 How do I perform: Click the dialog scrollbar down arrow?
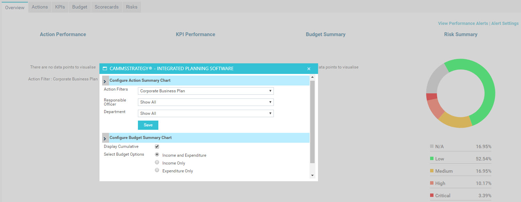click(312, 175)
